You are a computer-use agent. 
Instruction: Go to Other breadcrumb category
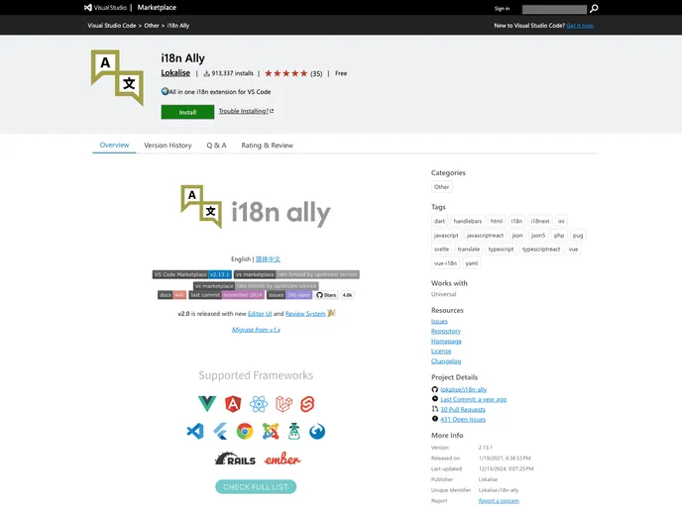point(152,26)
